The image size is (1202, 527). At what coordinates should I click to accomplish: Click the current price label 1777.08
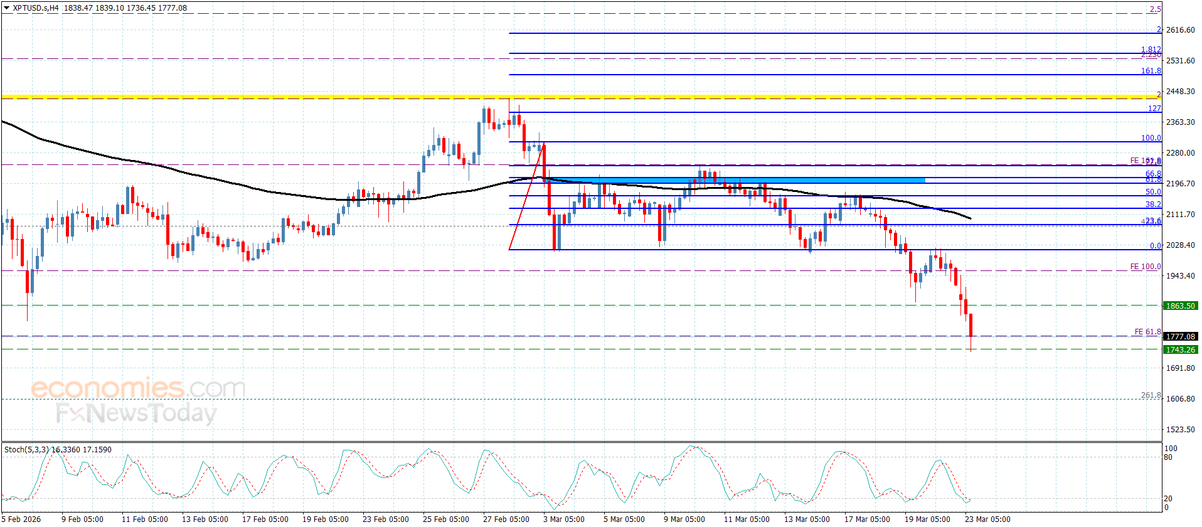pos(1180,337)
